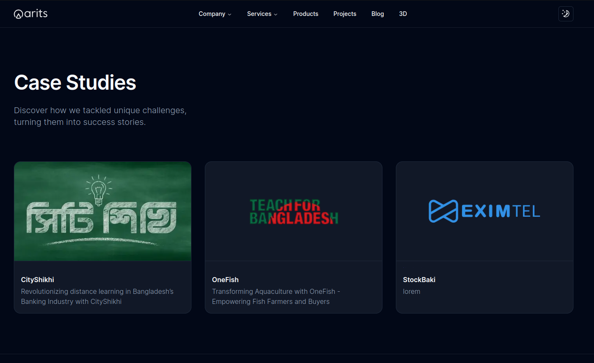Open the Projects menu item
The image size is (594, 363).
(345, 13)
